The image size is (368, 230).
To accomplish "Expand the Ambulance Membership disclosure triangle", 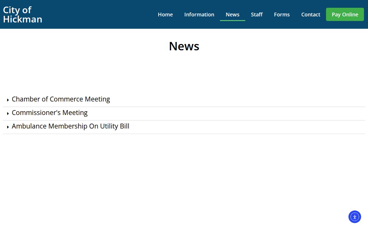I will [x=8, y=127].
